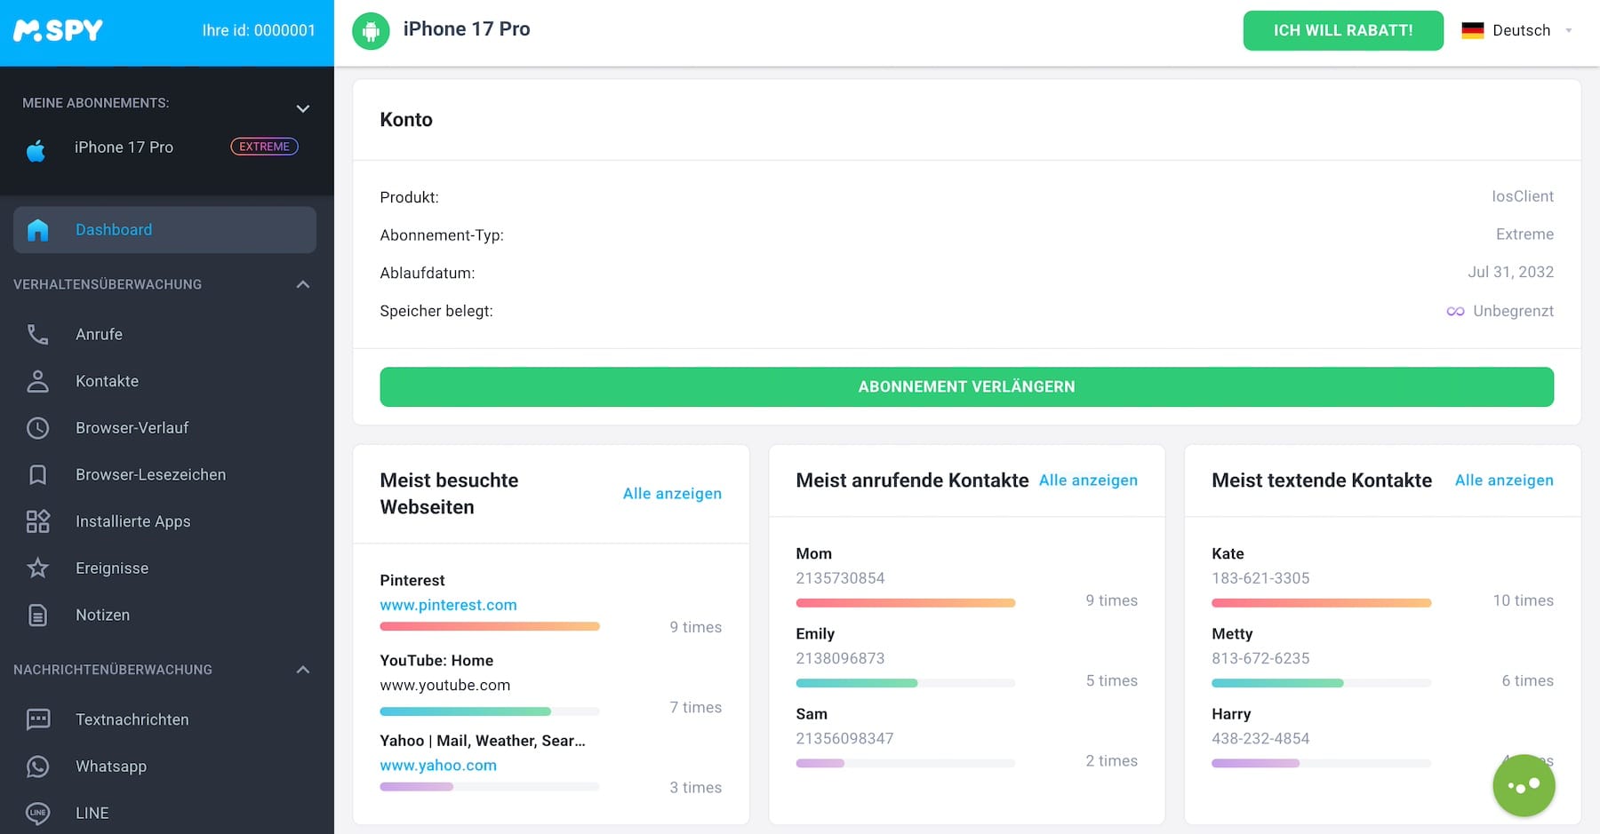Click the Pinterest visit progress bar
The image size is (1600, 834).
(x=490, y=626)
